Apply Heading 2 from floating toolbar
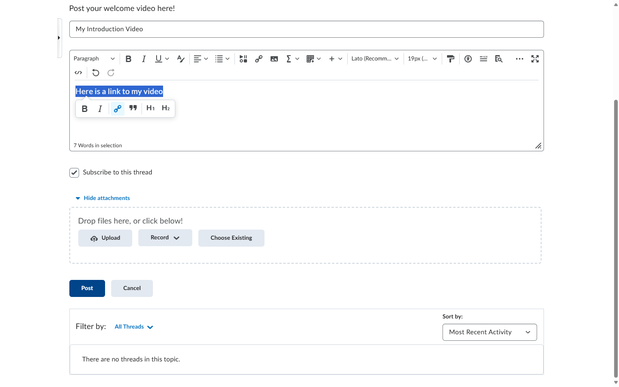This screenshot has height=387, width=619. pos(166,108)
